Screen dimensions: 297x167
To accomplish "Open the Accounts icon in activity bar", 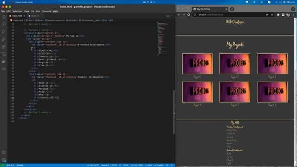I will 4,153.
